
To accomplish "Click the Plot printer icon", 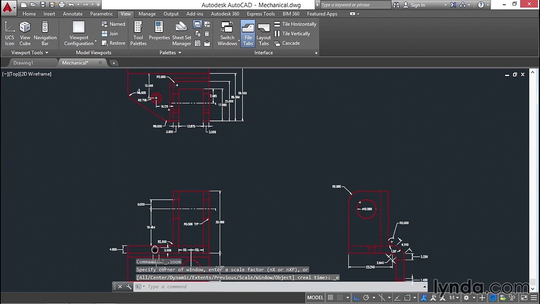I will pyautogui.click(x=62, y=5).
